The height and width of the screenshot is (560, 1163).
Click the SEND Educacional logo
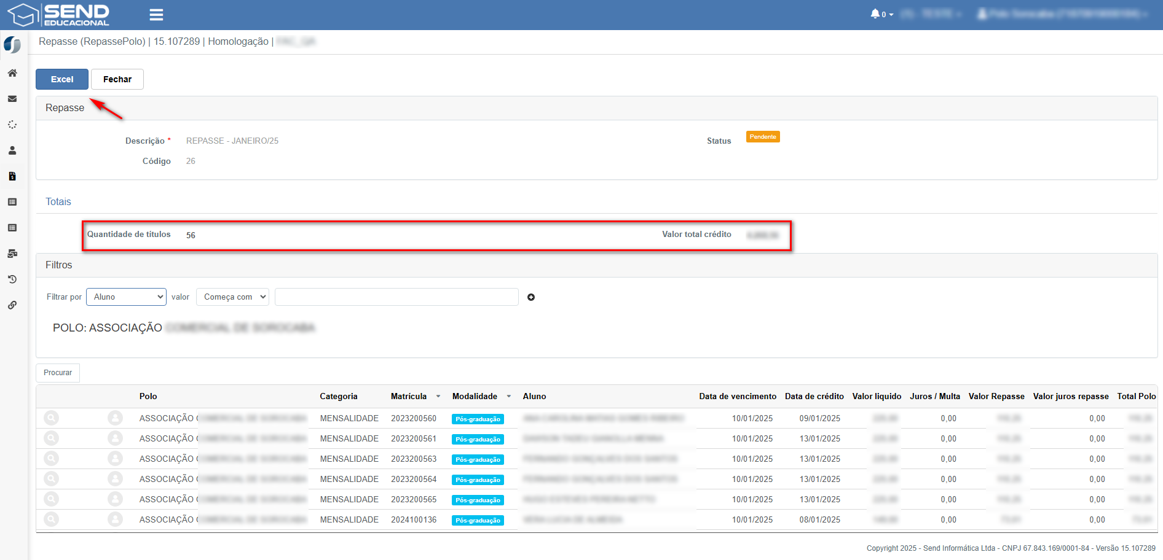click(x=58, y=15)
